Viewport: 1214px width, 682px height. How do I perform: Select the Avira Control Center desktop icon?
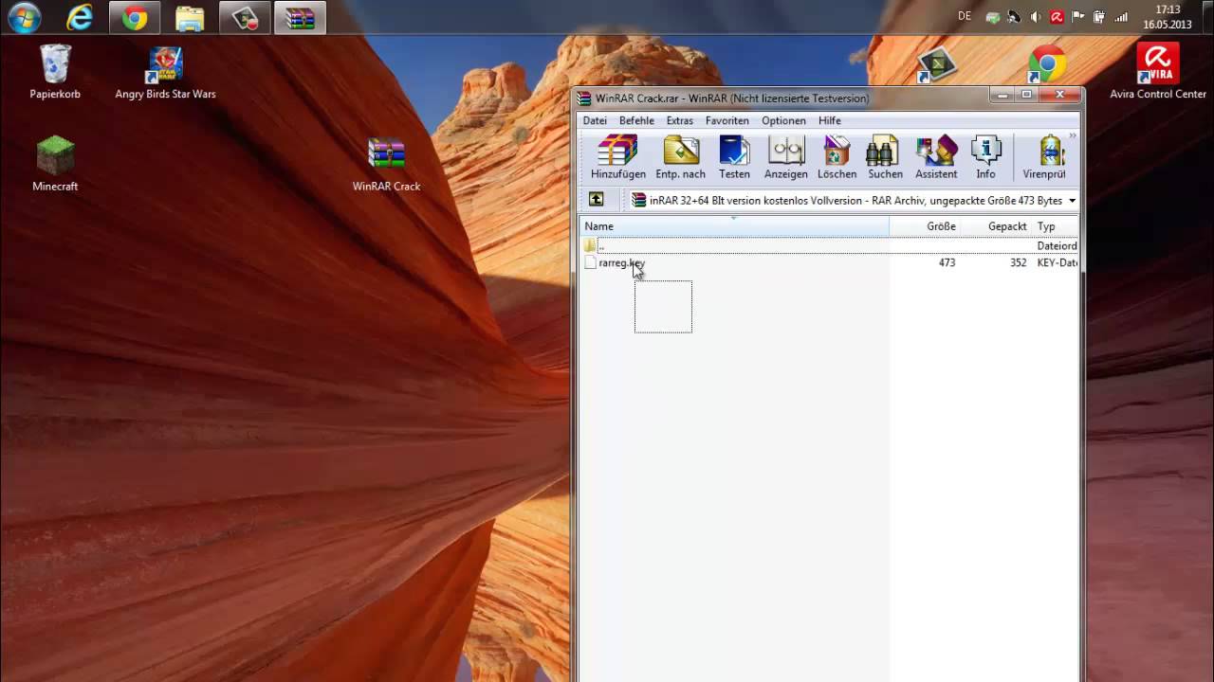click(x=1158, y=72)
